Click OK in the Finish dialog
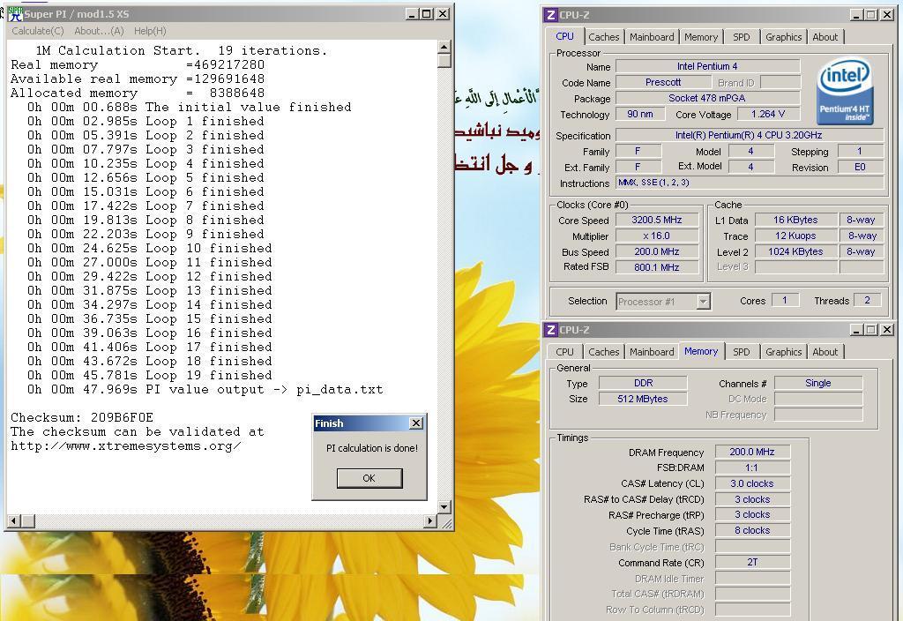 369,478
